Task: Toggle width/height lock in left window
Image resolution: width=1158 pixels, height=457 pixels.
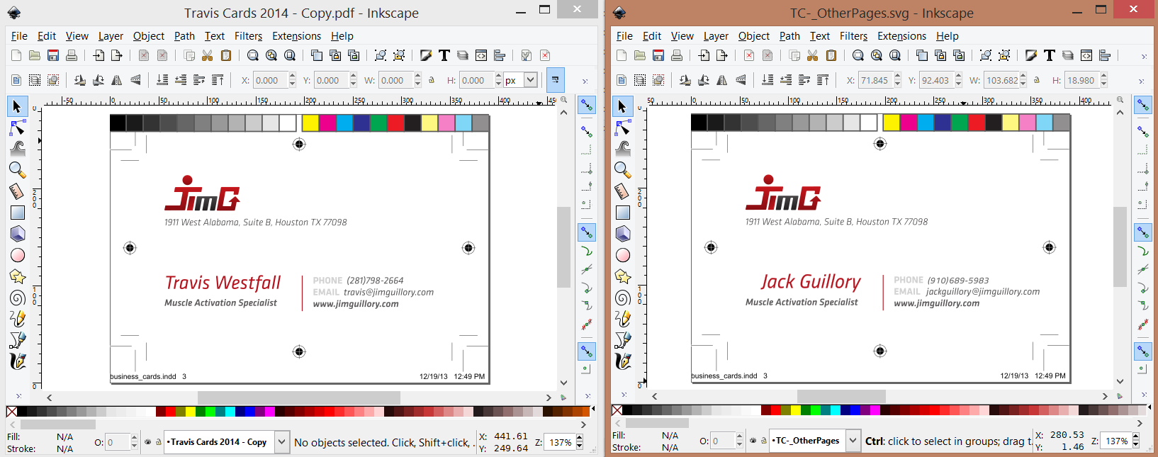Action: point(432,80)
